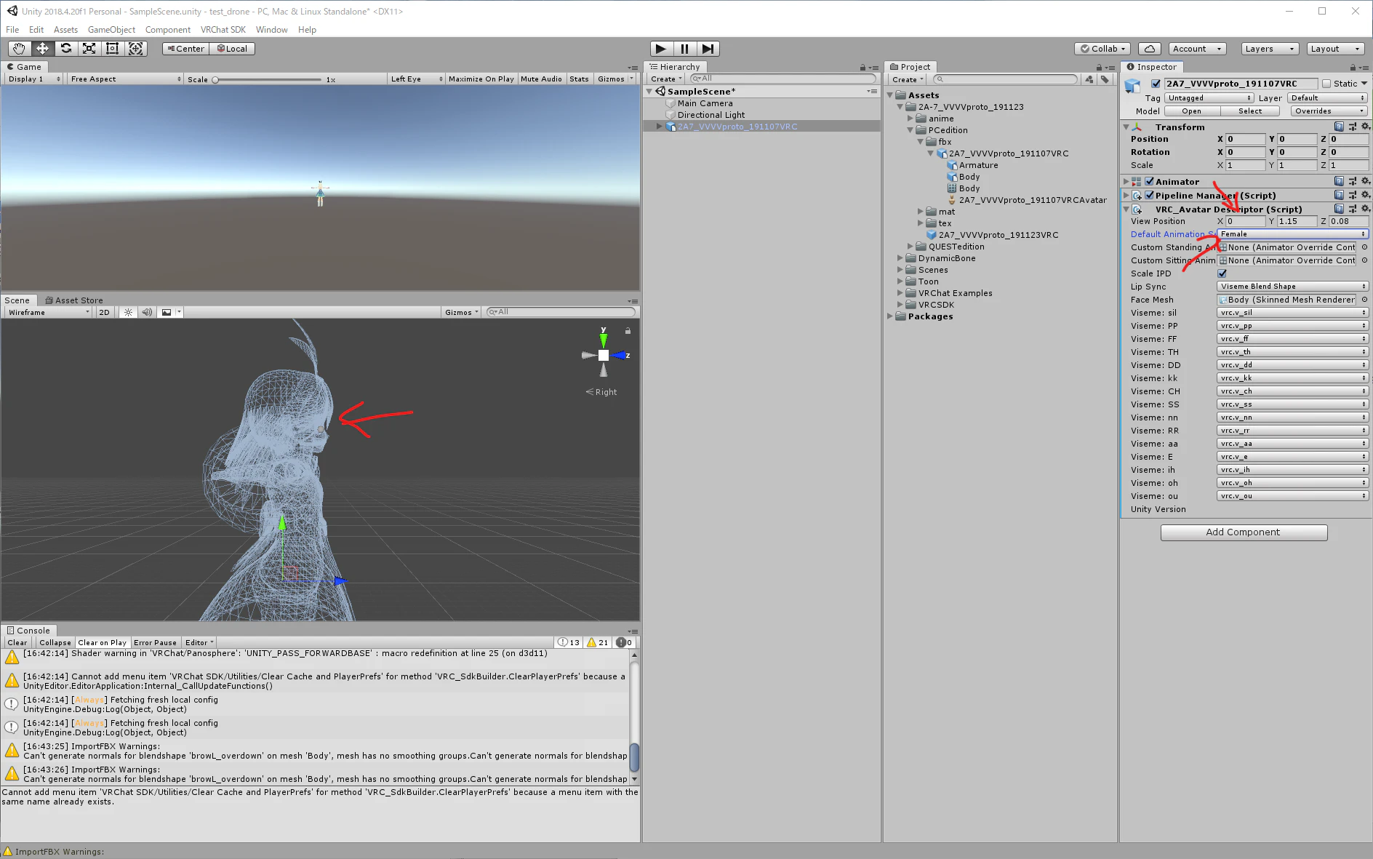Click the View Position Y field
Image resolution: width=1373 pixels, height=859 pixels.
[1297, 221]
